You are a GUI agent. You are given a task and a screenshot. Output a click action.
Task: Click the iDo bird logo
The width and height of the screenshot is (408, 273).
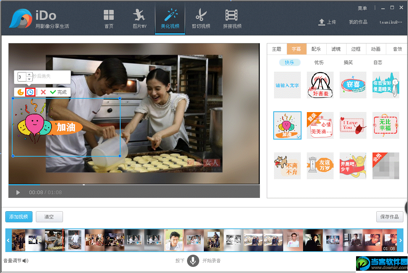[21, 18]
